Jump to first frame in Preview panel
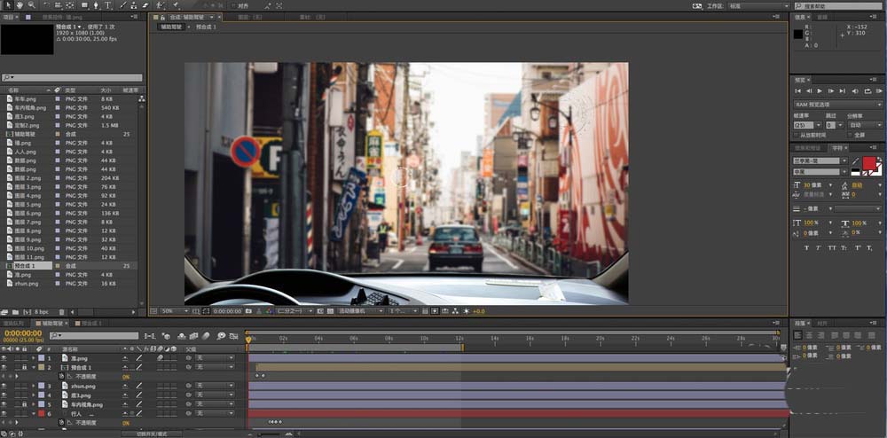This screenshot has width=887, height=438. pyautogui.click(x=798, y=91)
